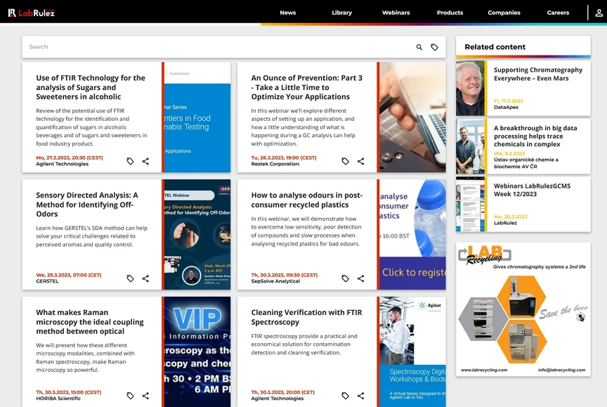This screenshot has height=407, width=607.
Task: Click tag icon on Ounce of Prevention card
Action: tap(346, 161)
